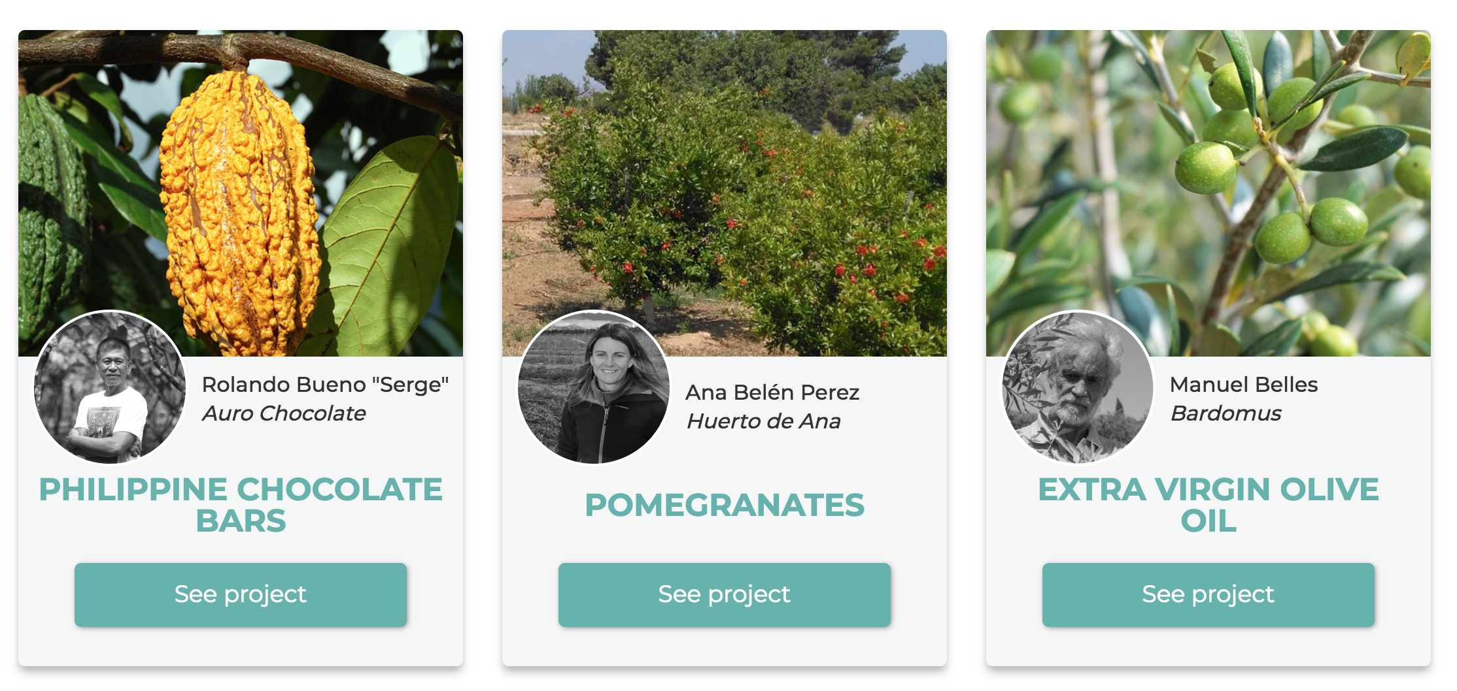Select the farmer name Rolando Bueno "Serge"
This screenshot has width=1457, height=691.
click(326, 384)
